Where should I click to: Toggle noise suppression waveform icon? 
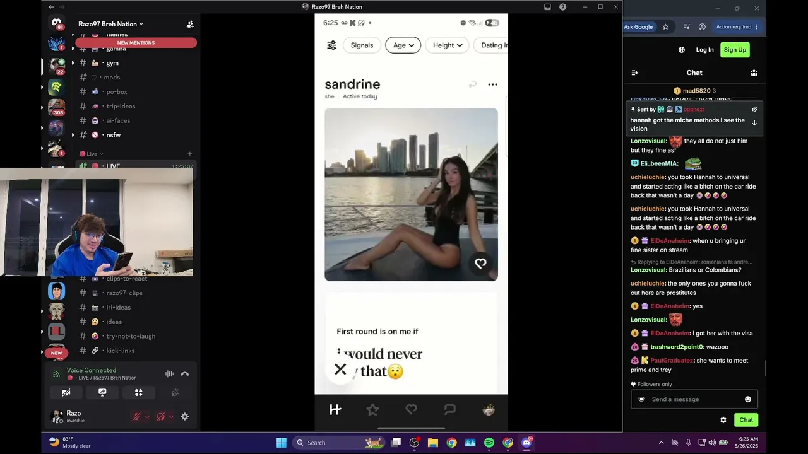pos(169,374)
